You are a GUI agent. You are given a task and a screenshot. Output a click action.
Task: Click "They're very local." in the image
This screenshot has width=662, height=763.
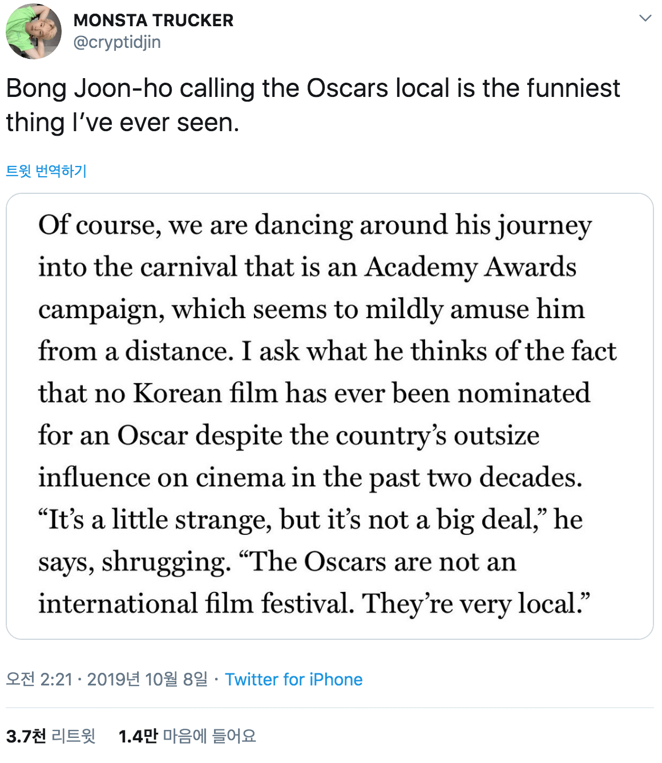(x=476, y=603)
